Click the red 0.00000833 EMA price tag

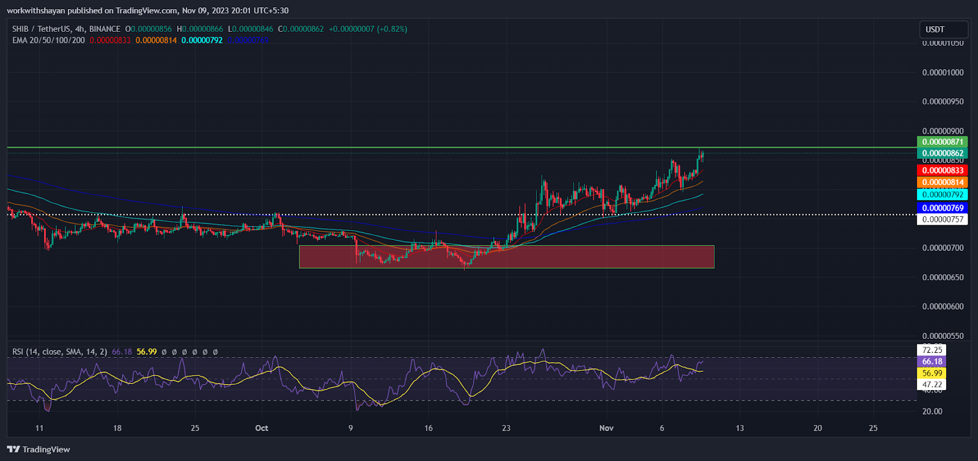pyautogui.click(x=942, y=170)
